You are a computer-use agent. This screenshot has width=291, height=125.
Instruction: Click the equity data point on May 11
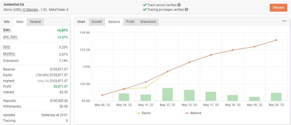pos(145,88)
